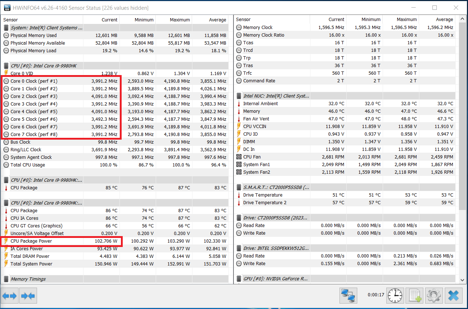468x309 pixels.
Task: Select the Core 7 Clock (perf #8) label
Action: tap(34, 135)
